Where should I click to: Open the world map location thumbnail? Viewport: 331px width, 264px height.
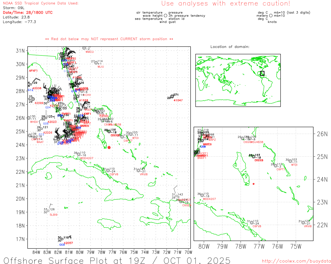point(238,80)
